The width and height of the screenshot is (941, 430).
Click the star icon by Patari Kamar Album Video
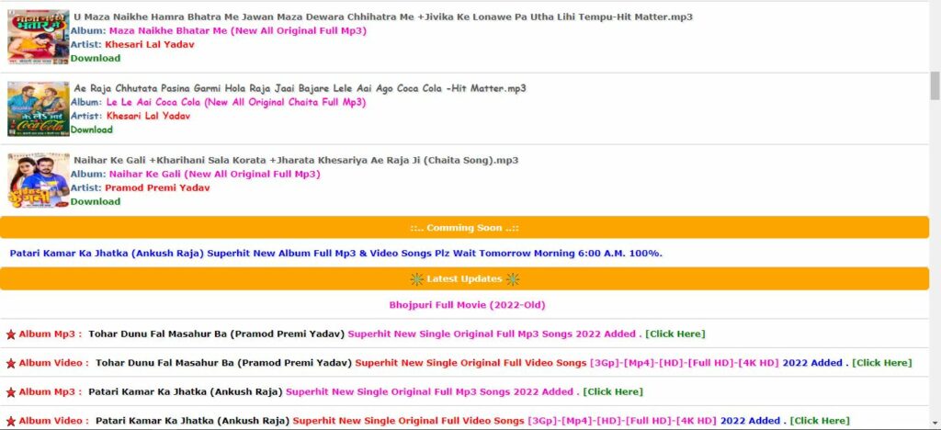point(11,421)
